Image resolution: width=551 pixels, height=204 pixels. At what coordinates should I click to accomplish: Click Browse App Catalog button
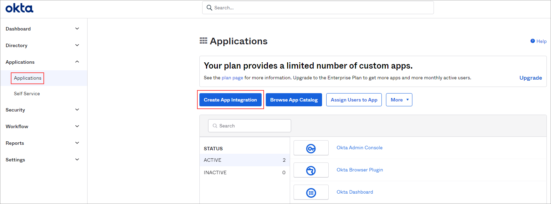(294, 100)
